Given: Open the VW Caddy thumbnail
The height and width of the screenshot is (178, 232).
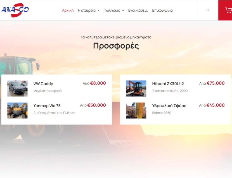Looking at the screenshot, I should tap(17, 88).
